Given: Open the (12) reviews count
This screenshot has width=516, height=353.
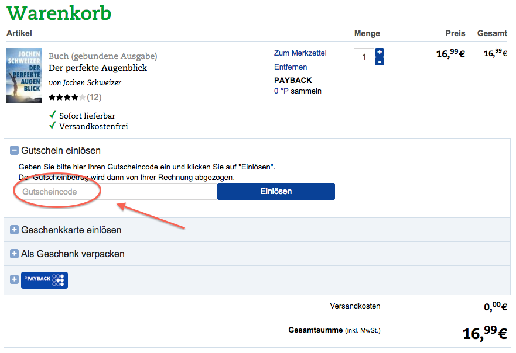Looking at the screenshot, I should click(x=94, y=97).
